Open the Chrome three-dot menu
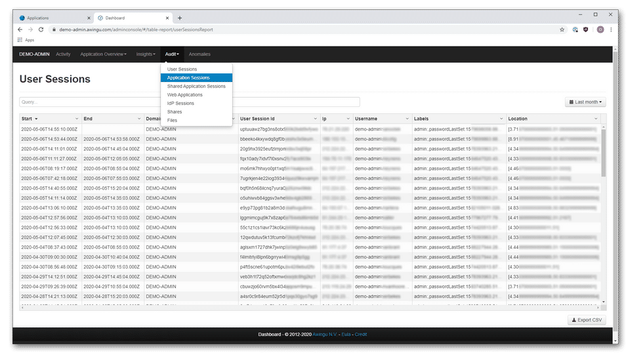 click(x=611, y=29)
